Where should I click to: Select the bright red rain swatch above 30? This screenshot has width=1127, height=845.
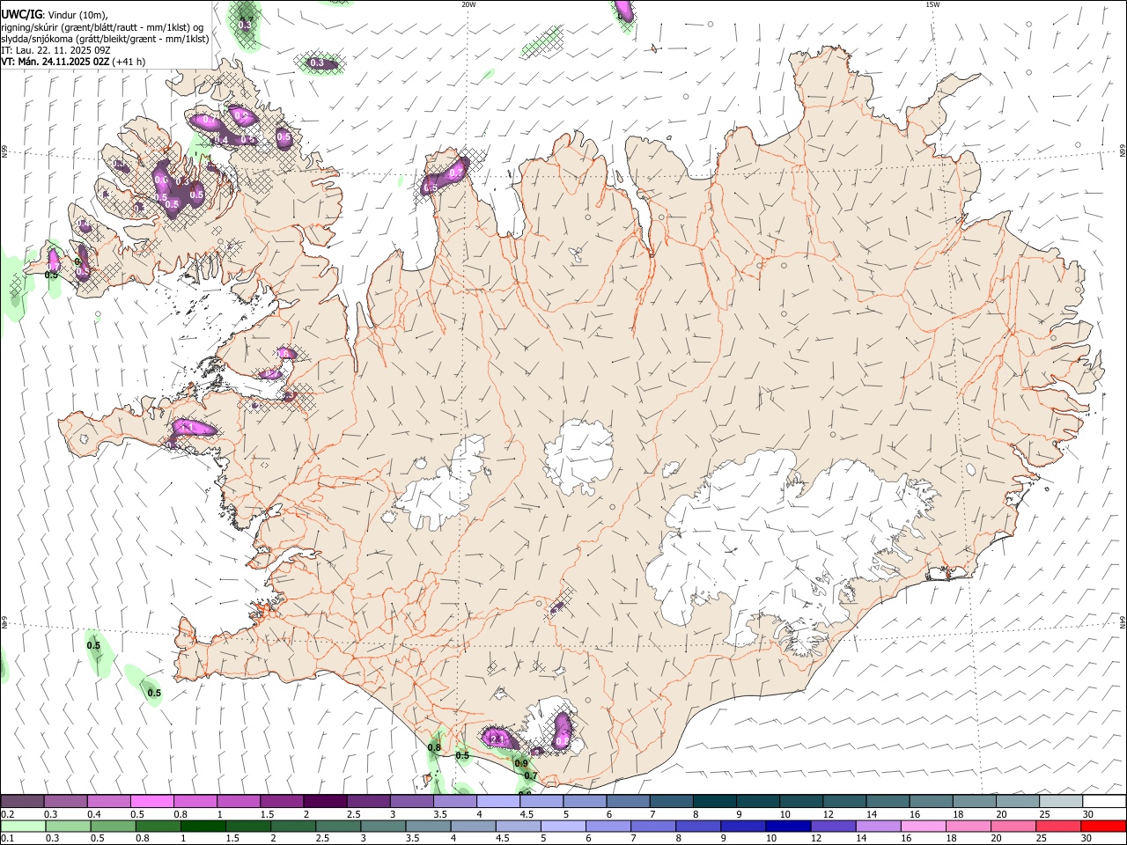1102,826
